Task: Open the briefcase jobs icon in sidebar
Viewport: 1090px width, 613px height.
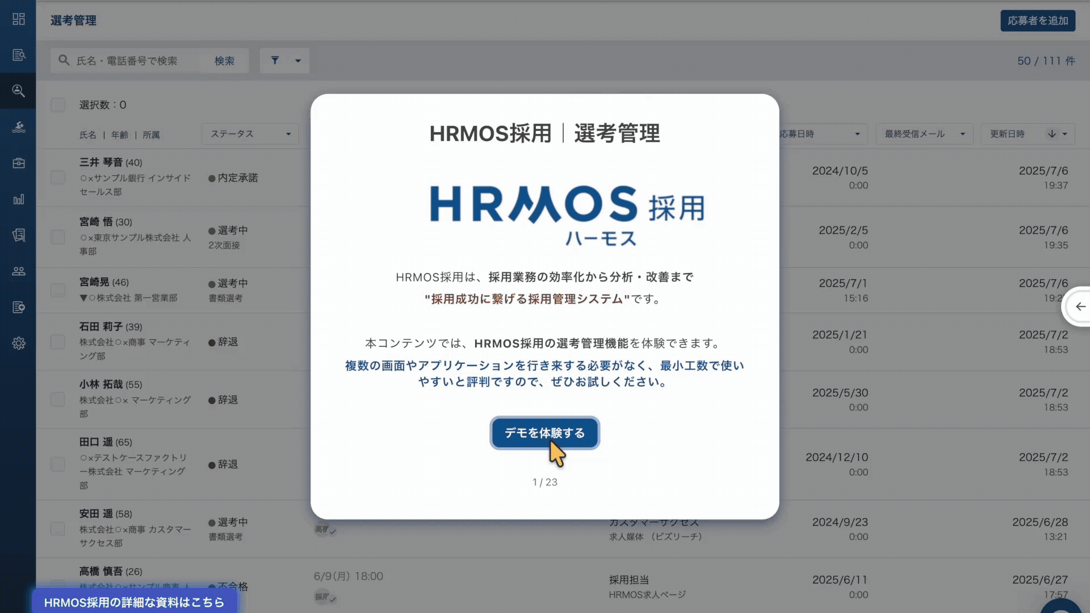Action: point(18,163)
